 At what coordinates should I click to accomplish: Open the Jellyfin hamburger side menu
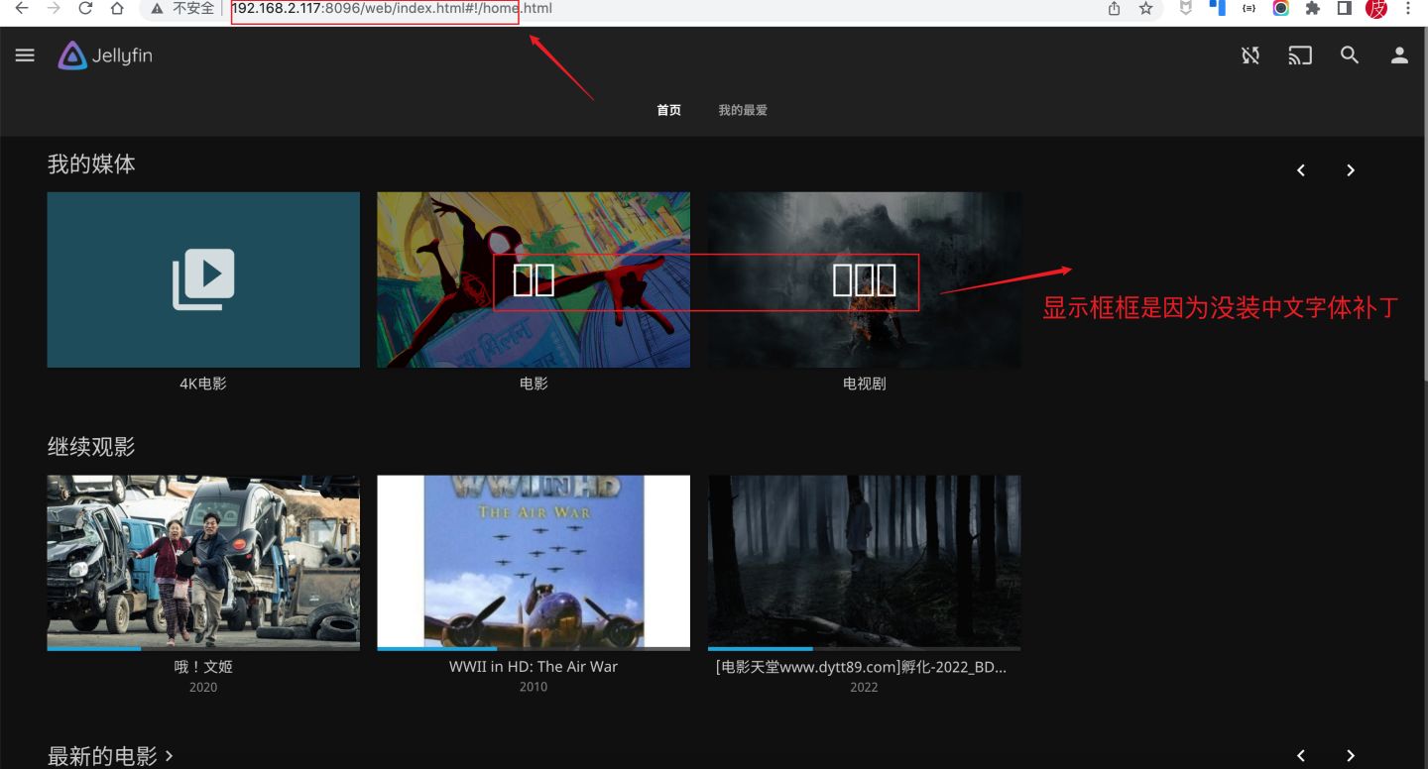[25, 55]
